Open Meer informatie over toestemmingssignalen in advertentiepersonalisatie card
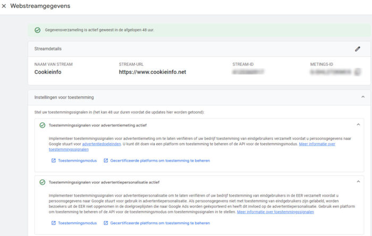The image size is (372, 236). (x=275, y=212)
